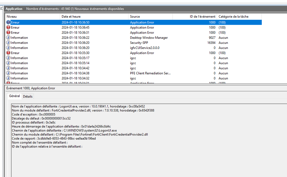Click the info icon of the 10:35:17 igcc event
The width and height of the screenshot is (287, 177).
click(8, 58)
